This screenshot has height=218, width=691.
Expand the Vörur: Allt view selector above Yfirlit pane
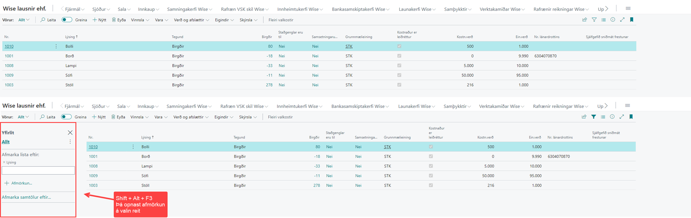coord(24,117)
